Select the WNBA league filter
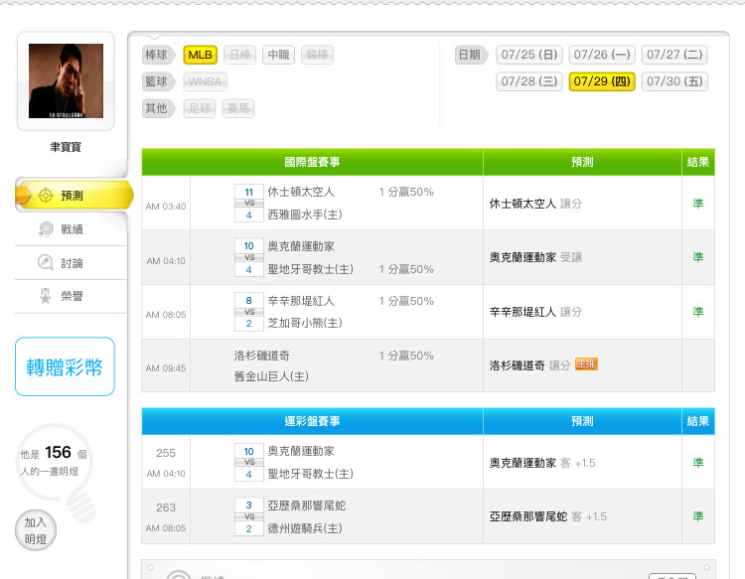The height and width of the screenshot is (579, 745). coord(205,81)
